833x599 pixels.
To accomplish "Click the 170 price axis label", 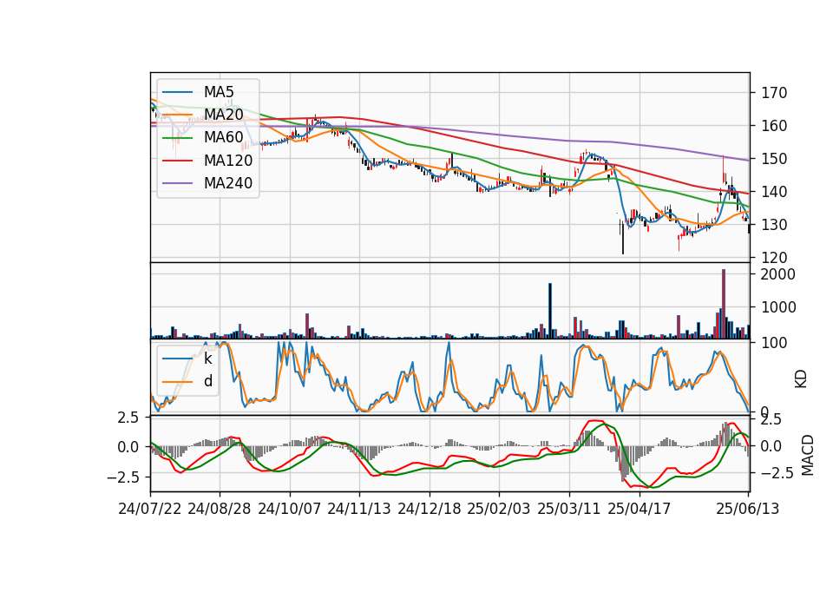I will click(774, 93).
